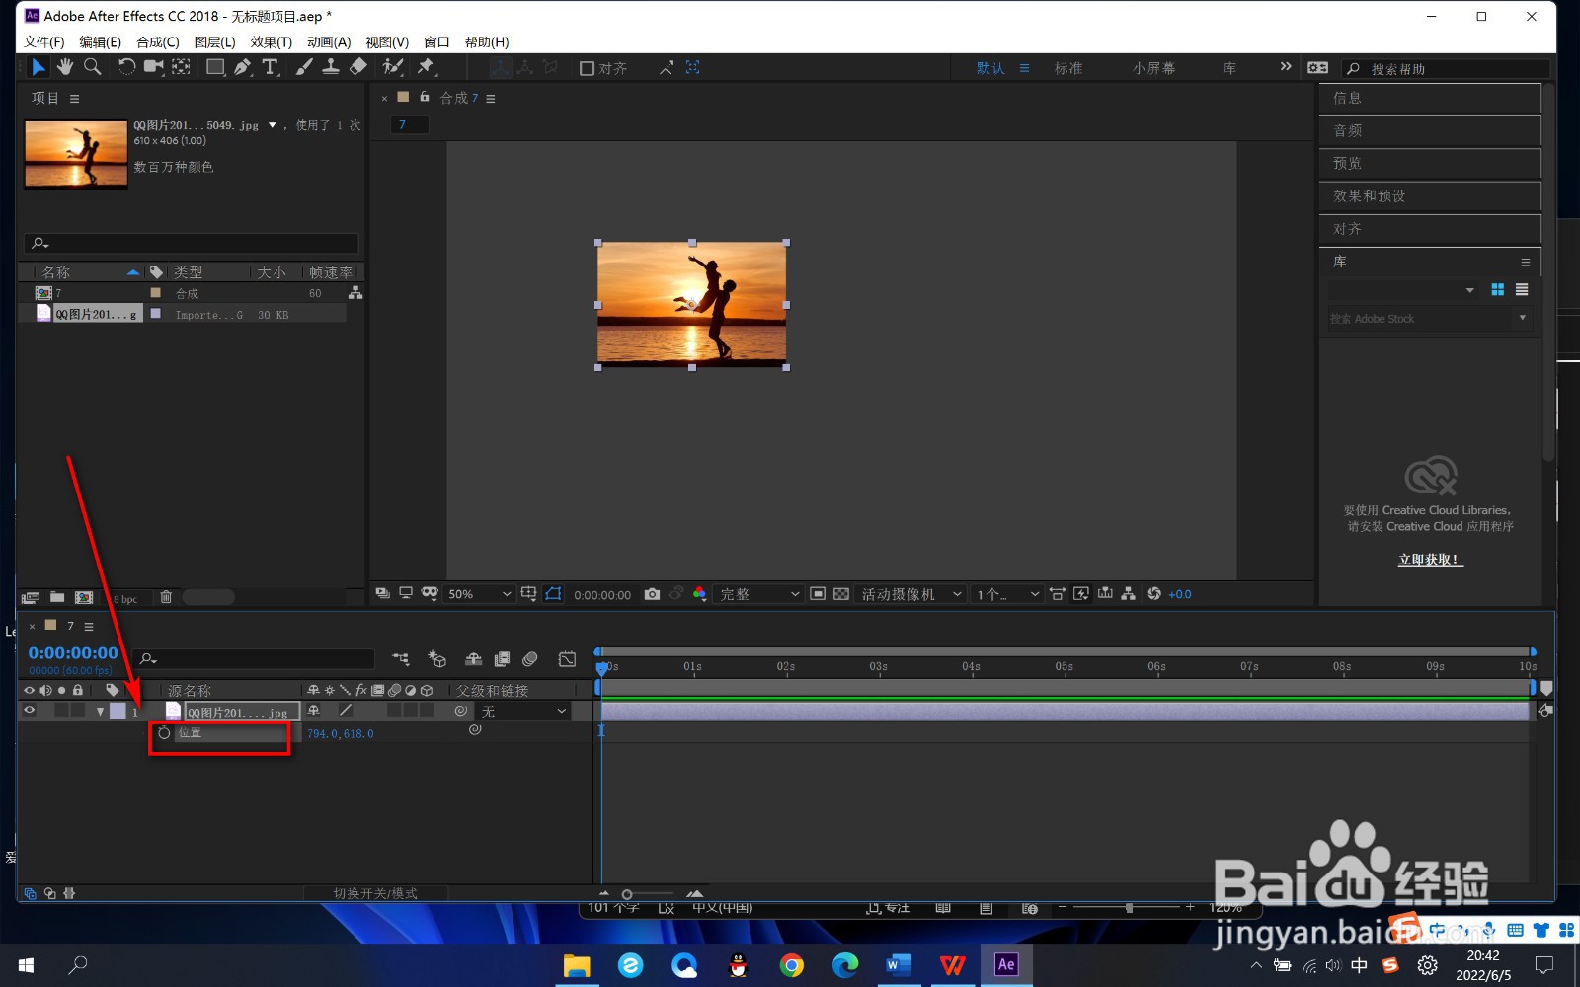Select the Puppet Pin tool

click(426, 67)
